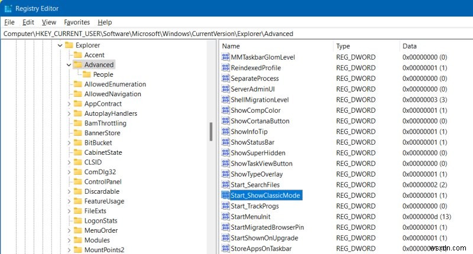Image resolution: width=473 pixels, height=254 pixels.
Task: Click the ServerAdminUI DWORD value icon
Action: point(226,89)
